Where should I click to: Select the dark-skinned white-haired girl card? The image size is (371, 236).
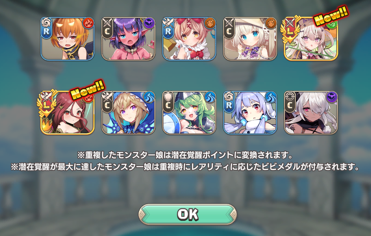[x=311, y=113]
